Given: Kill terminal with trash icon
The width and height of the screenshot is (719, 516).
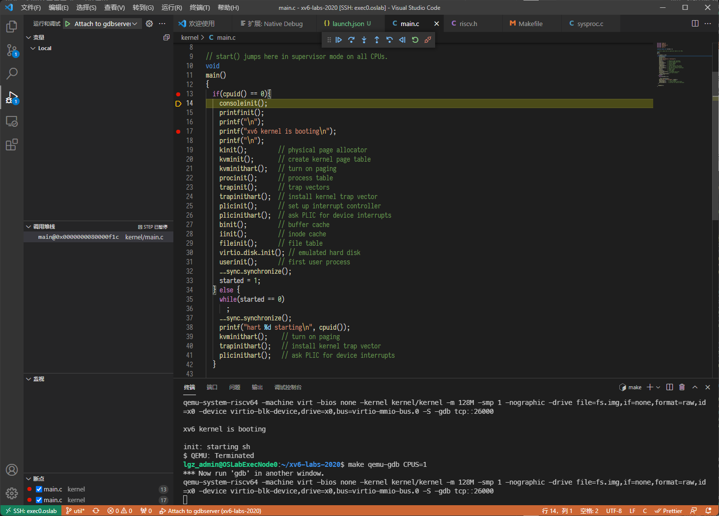Looking at the screenshot, I should [682, 387].
